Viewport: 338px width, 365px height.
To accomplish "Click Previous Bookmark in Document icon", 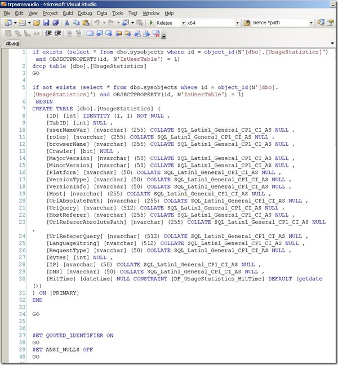I will tap(137, 34).
